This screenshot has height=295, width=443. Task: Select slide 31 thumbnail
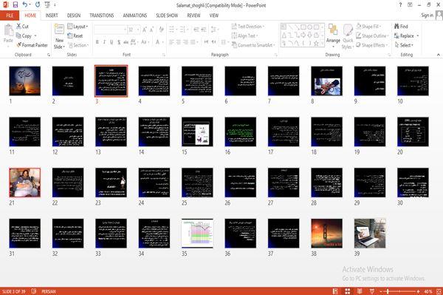tap(25, 234)
